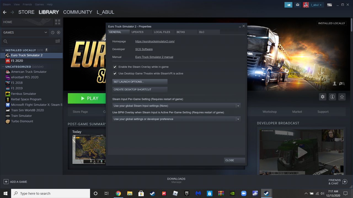Go back with the left arrow
This screenshot has height=198, width=353.
click(x=4, y=12)
